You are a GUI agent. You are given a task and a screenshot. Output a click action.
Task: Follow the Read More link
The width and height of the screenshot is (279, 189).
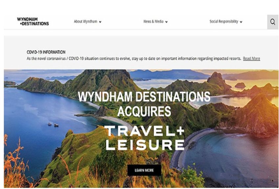click(251, 58)
